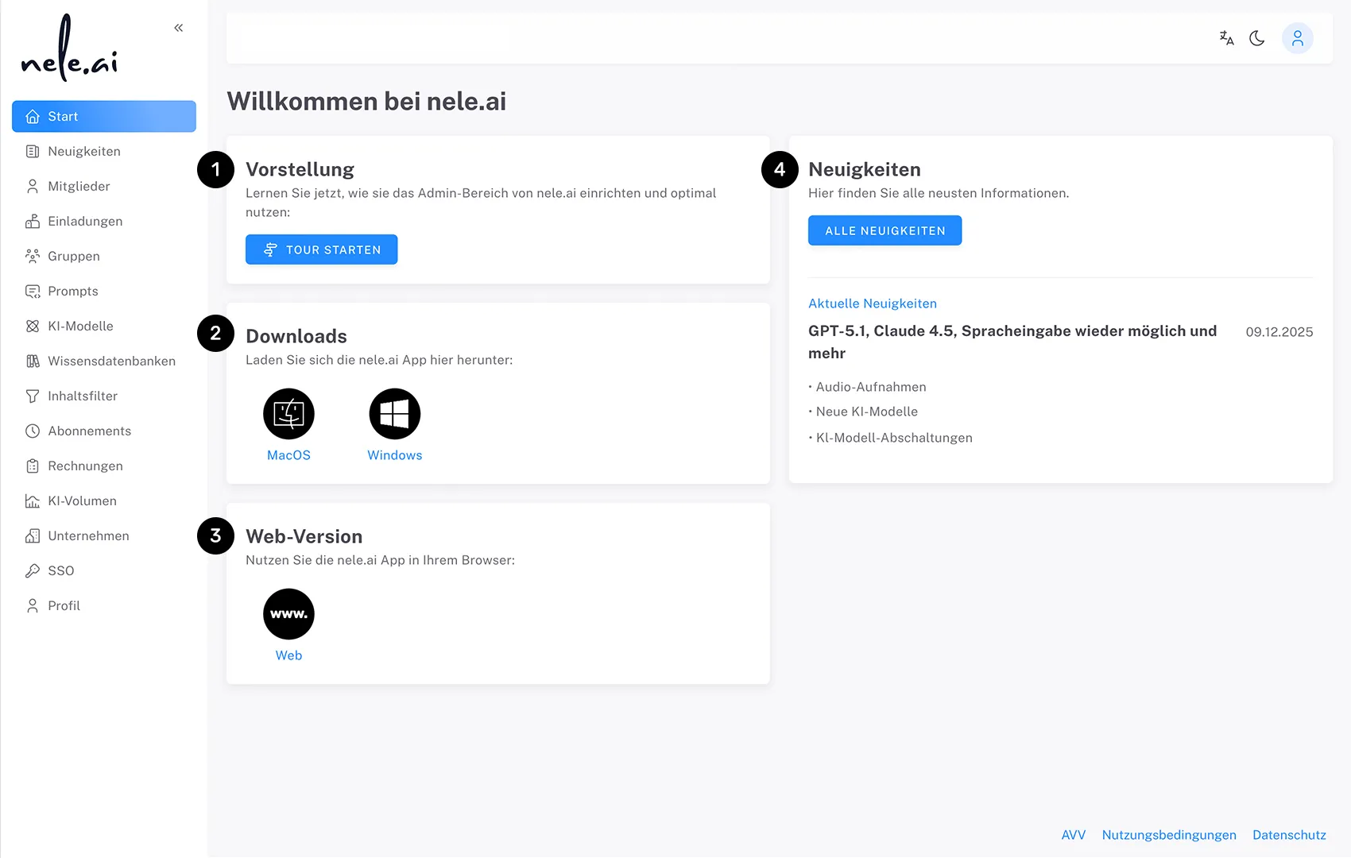Image resolution: width=1351 pixels, height=858 pixels.
Task: Click the Wissensdatenbanken sidebar icon
Action: 33,361
